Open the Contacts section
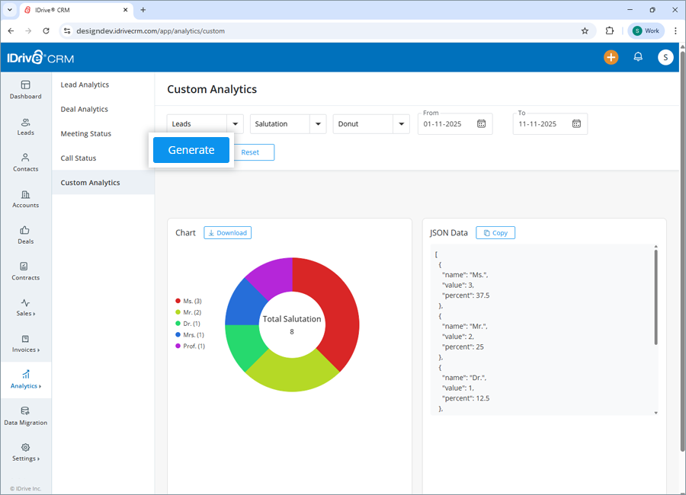686x495 pixels. (x=25, y=163)
